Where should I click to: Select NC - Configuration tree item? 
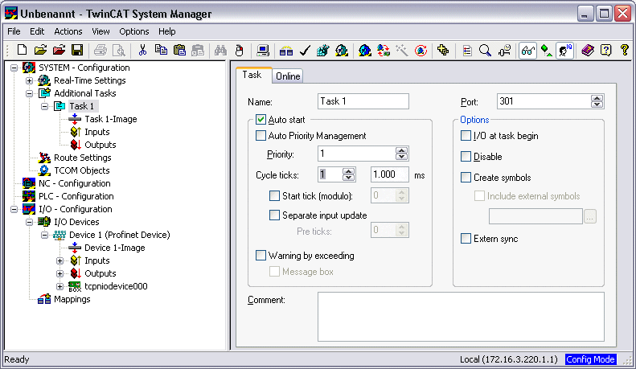tap(74, 183)
